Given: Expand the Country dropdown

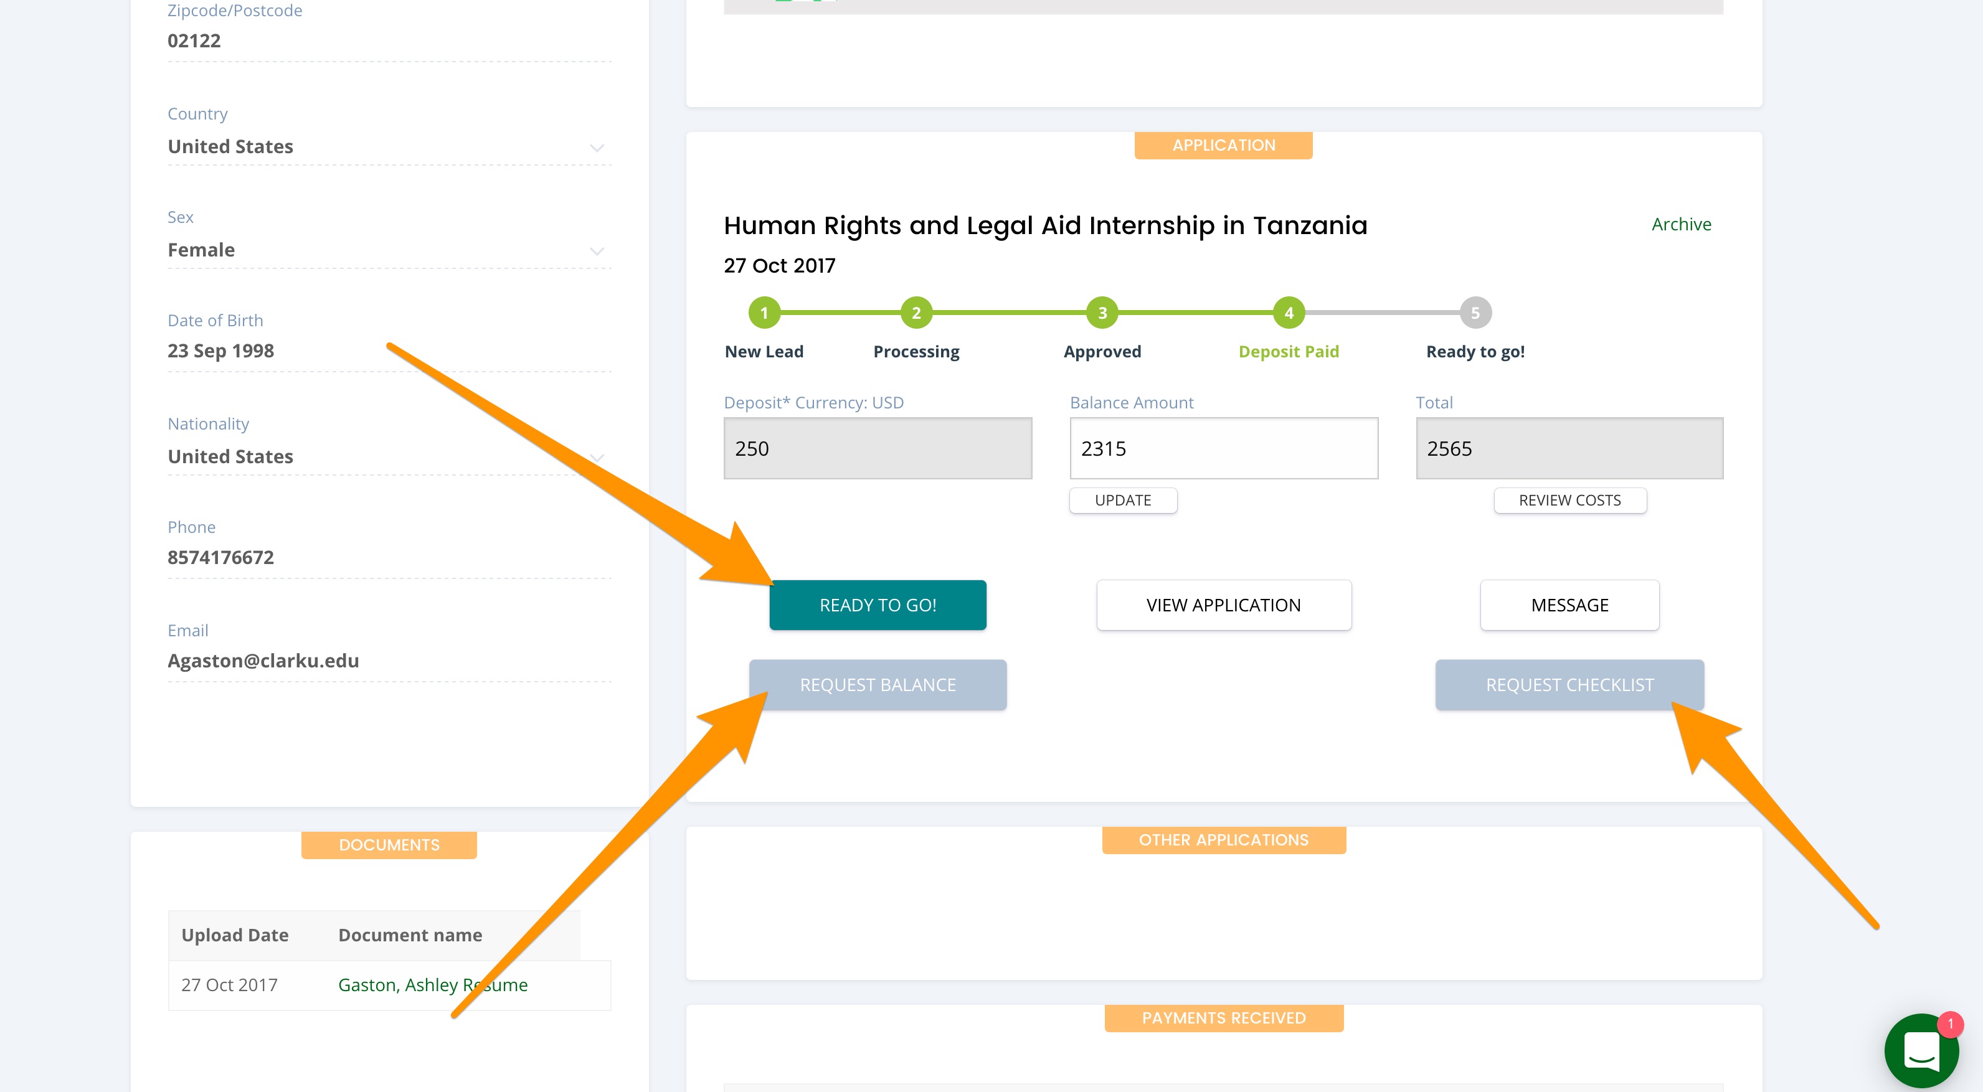Looking at the screenshot, I should (x=596, y=147).
